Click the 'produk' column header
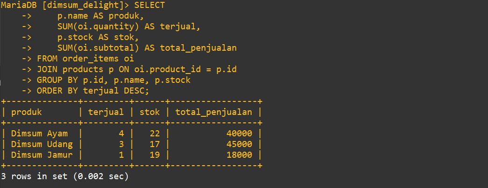This screenshot has height=188, width=488. (27, 112)
